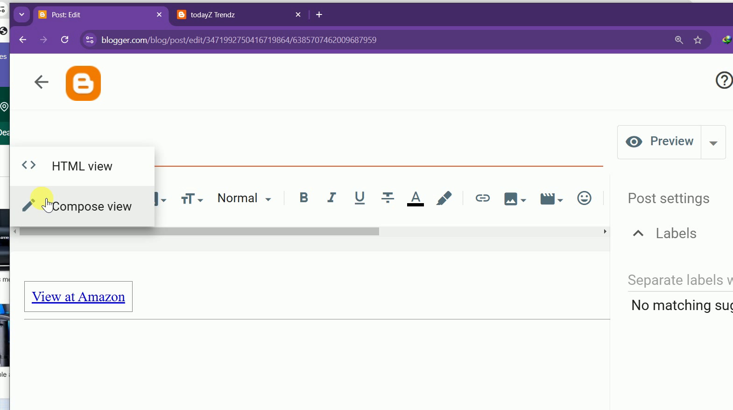This screenshot has height=410, width=733.
Task: Insert special characters emoji icon
Action: [x=584, y=198]
